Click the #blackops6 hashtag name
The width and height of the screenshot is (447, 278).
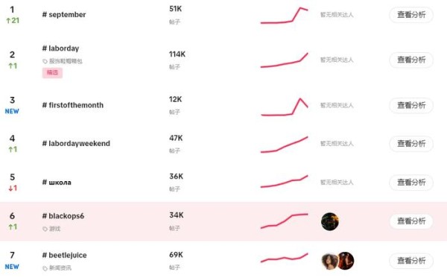tap(63, 216)
